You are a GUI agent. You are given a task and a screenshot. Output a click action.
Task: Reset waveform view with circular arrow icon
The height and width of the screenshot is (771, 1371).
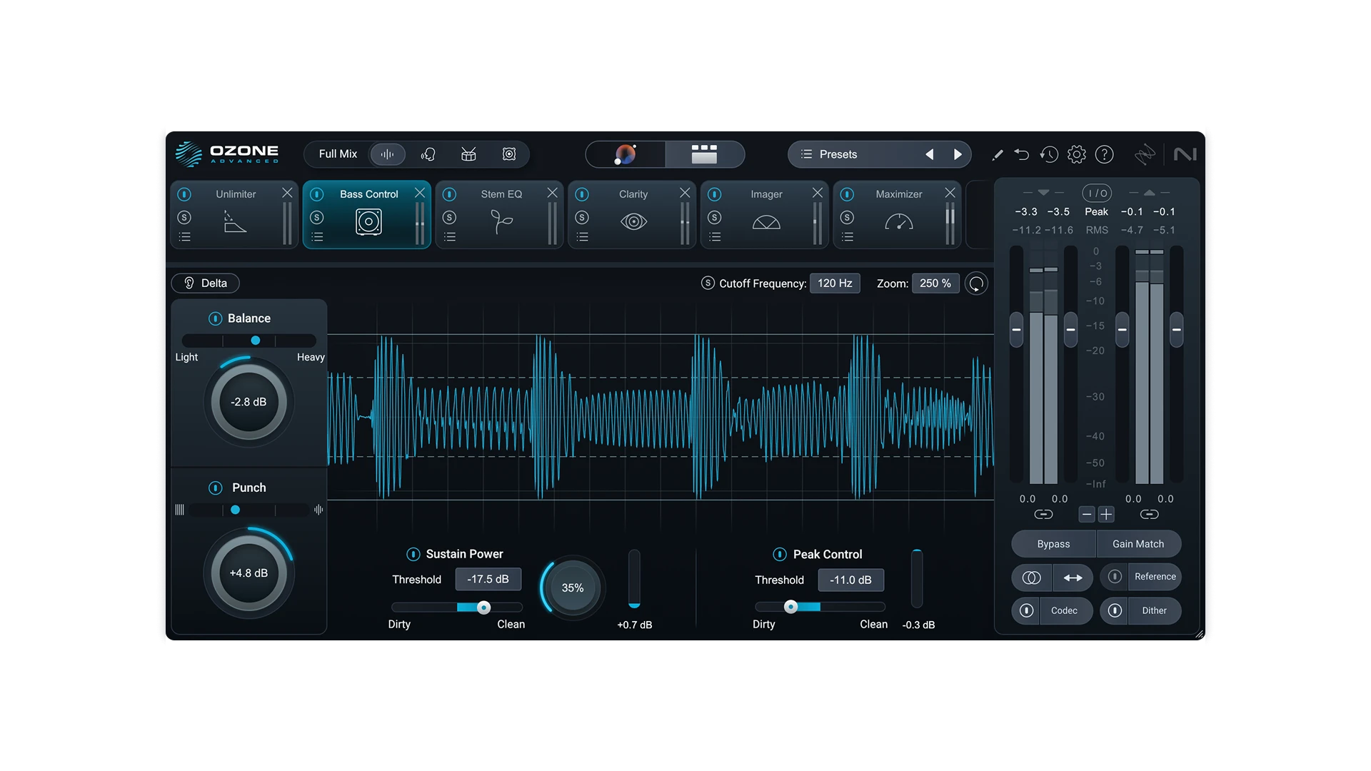(976, 283)
